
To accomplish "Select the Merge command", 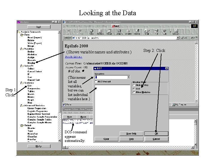I will pos(31,46).
